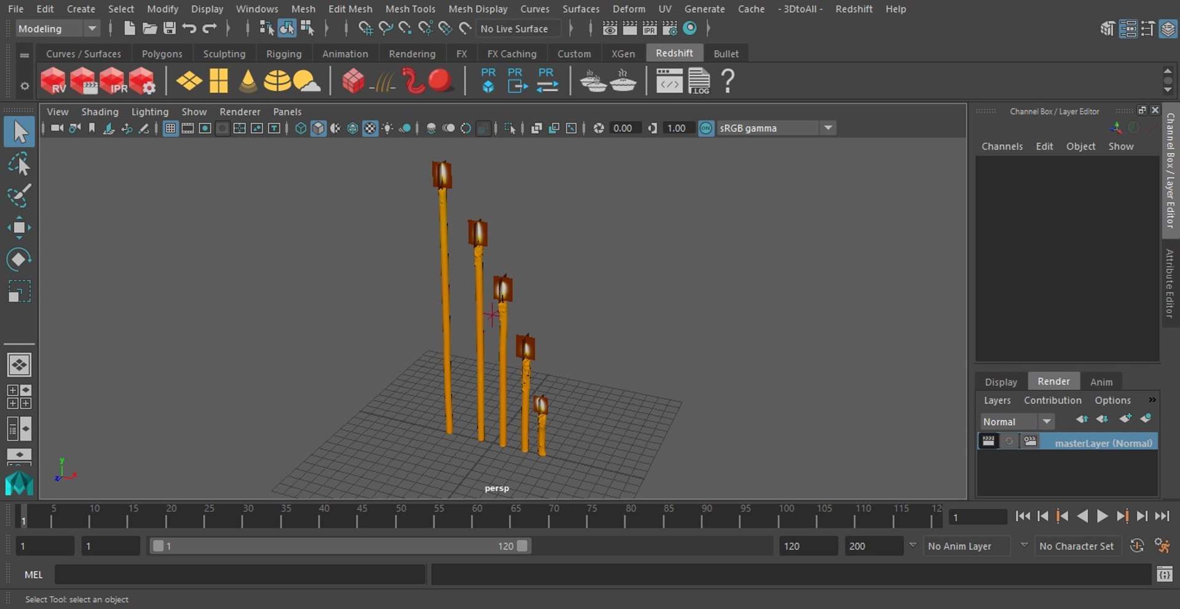Open Redshift log file icon
This screenshot has width=1180, height=609.
click(699, 81)
